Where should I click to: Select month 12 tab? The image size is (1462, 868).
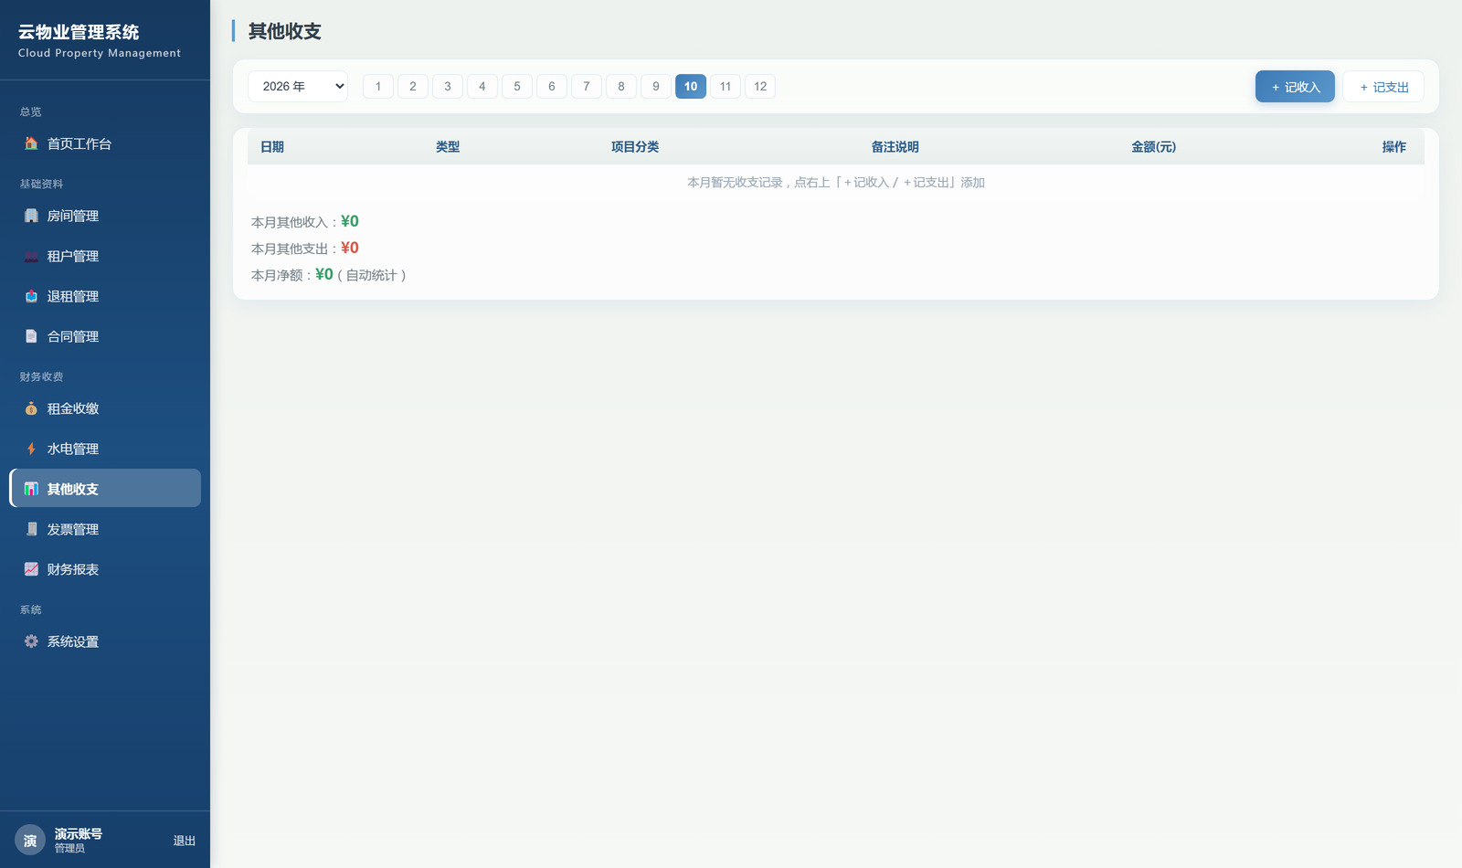click(760, 86)
